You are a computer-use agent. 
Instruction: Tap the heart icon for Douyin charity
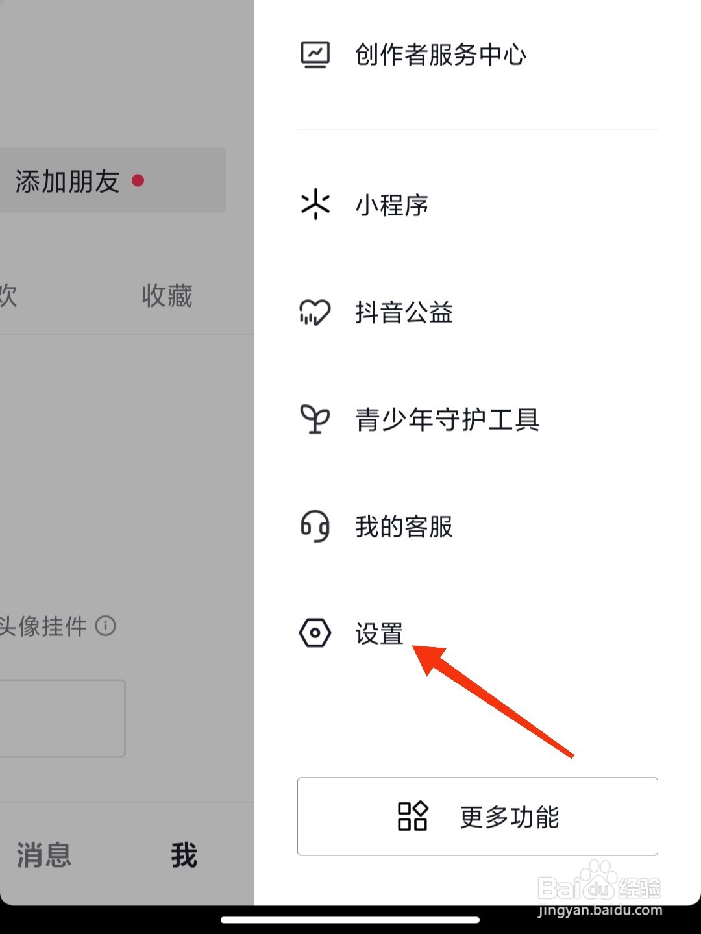tap(315, 312)
